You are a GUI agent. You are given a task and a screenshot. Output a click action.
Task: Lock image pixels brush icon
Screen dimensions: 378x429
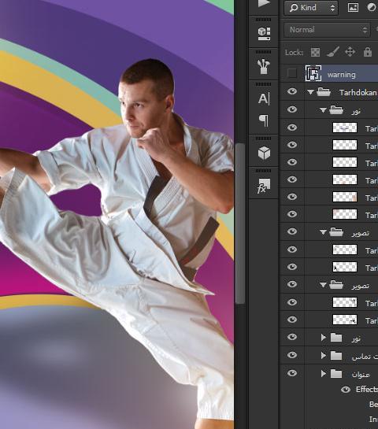pos(332,52)
